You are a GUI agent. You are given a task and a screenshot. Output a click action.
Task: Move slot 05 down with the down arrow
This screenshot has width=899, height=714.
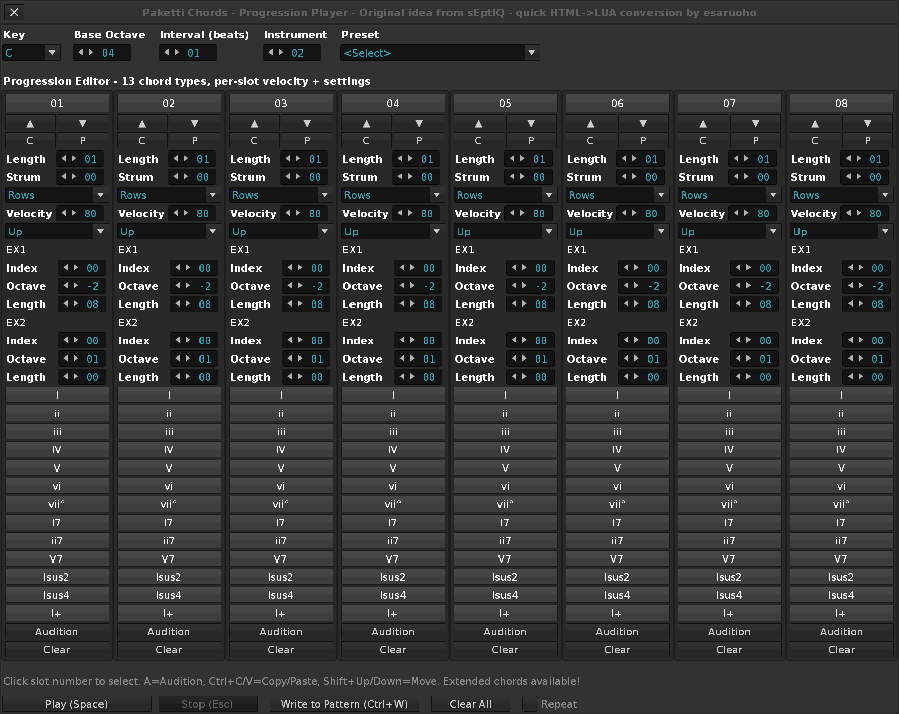(x=531, y=123)
